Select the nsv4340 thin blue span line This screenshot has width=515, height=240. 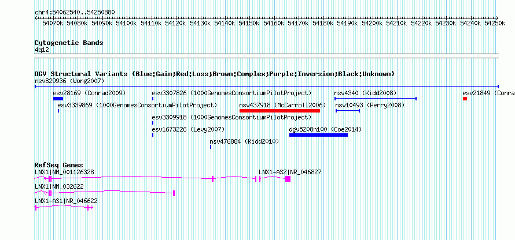tap(376, 99)
